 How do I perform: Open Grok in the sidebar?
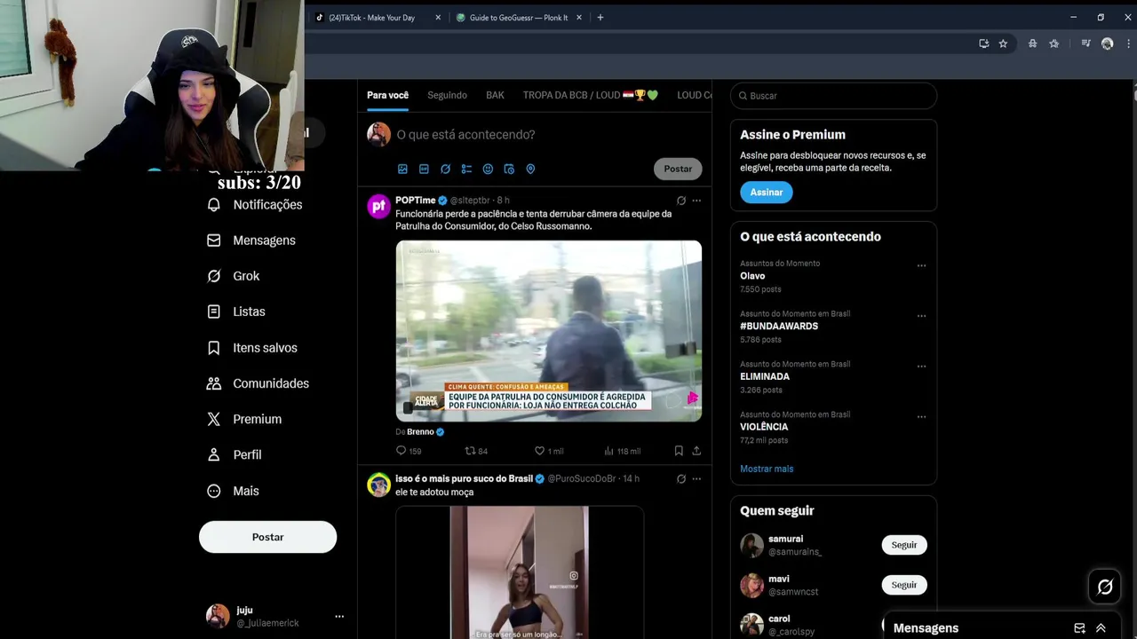(233, 276)
